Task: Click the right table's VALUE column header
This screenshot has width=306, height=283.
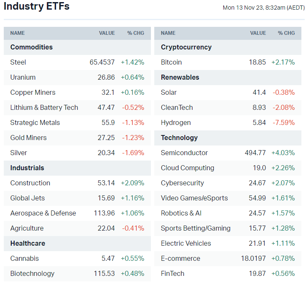Action: point(258,33)
